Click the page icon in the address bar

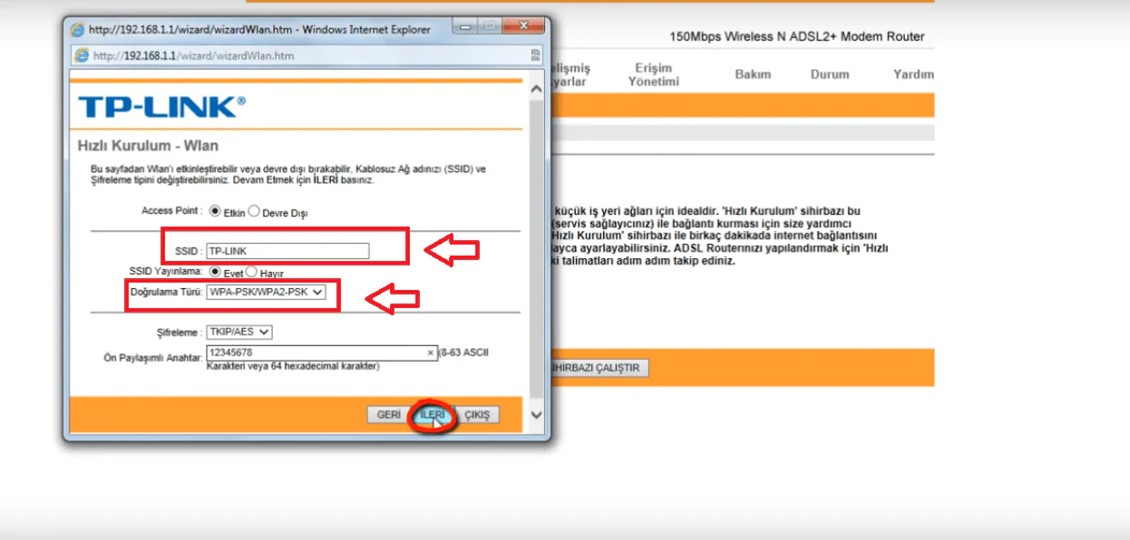point(81,55)
